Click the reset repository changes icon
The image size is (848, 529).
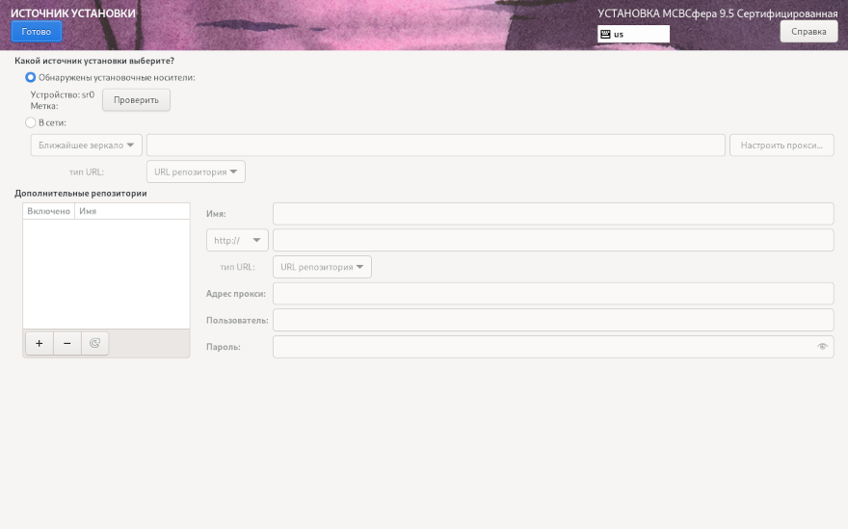tap(94, 343)
